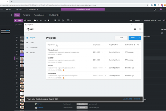The height and width of the screenshot is (111, 166).
Task: Click Completed status on the Layout row
Action: pos(82,104)
